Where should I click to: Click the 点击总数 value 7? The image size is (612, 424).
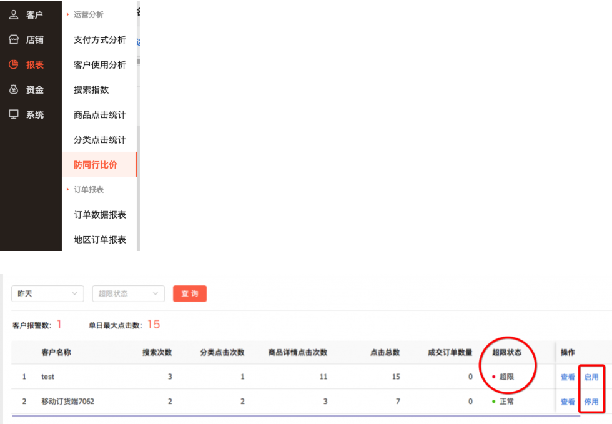[x=398, y=402]
